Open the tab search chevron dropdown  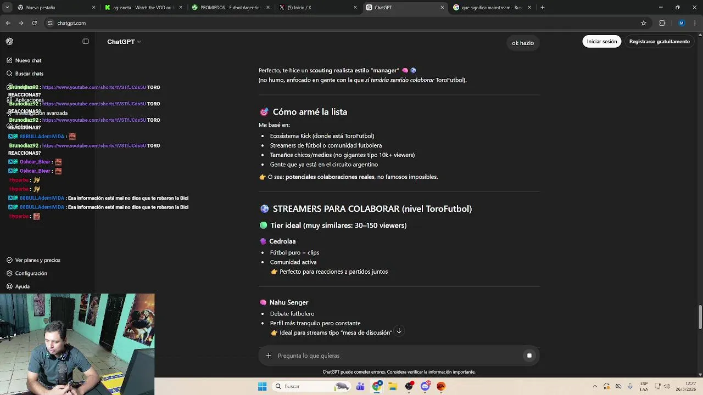[x=7, y=8]
